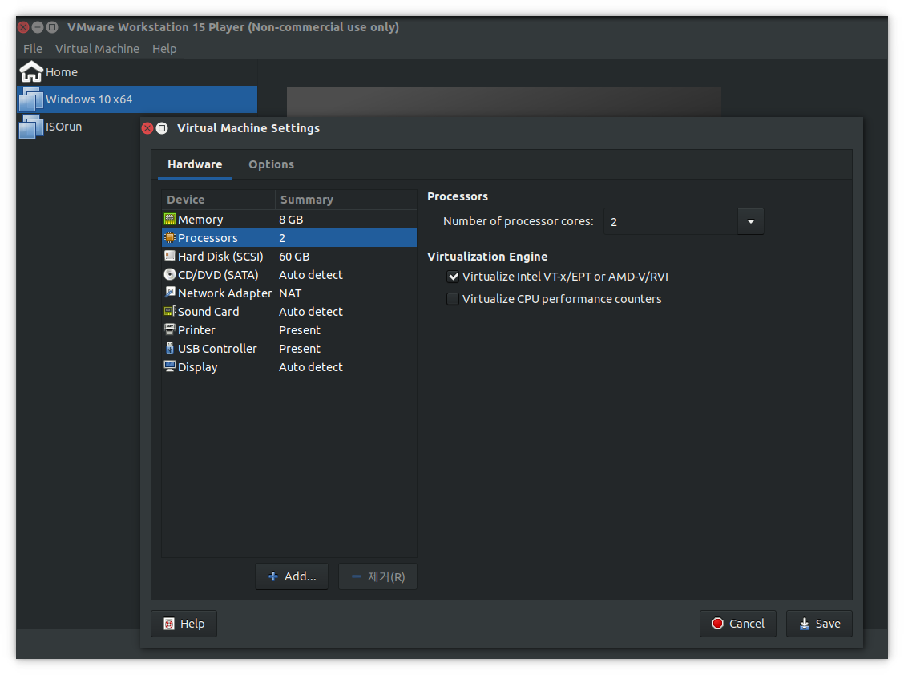The image size is (904, 675).
Task: Click the Hard Disk (SCSI) icon
Action: click(x=170, y=256)
